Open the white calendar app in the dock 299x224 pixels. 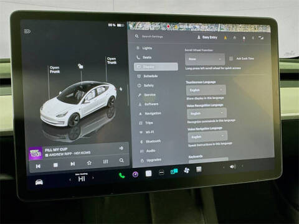(x=148, y=174)
